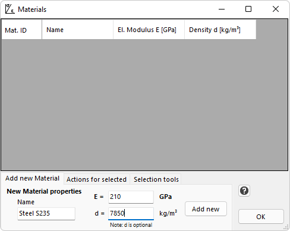Click the 'New Material properties' heading
The width and height of the screenshot is (290, 231).
44,191
